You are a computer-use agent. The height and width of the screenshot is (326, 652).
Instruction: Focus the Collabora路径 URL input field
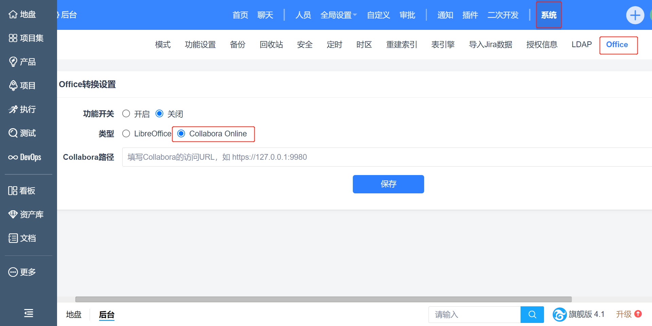[387, 157]
